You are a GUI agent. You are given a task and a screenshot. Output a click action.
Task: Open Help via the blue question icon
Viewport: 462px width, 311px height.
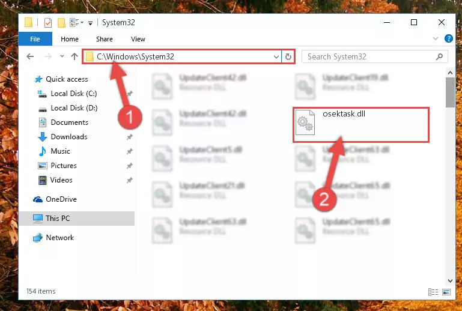coord(448,38)
